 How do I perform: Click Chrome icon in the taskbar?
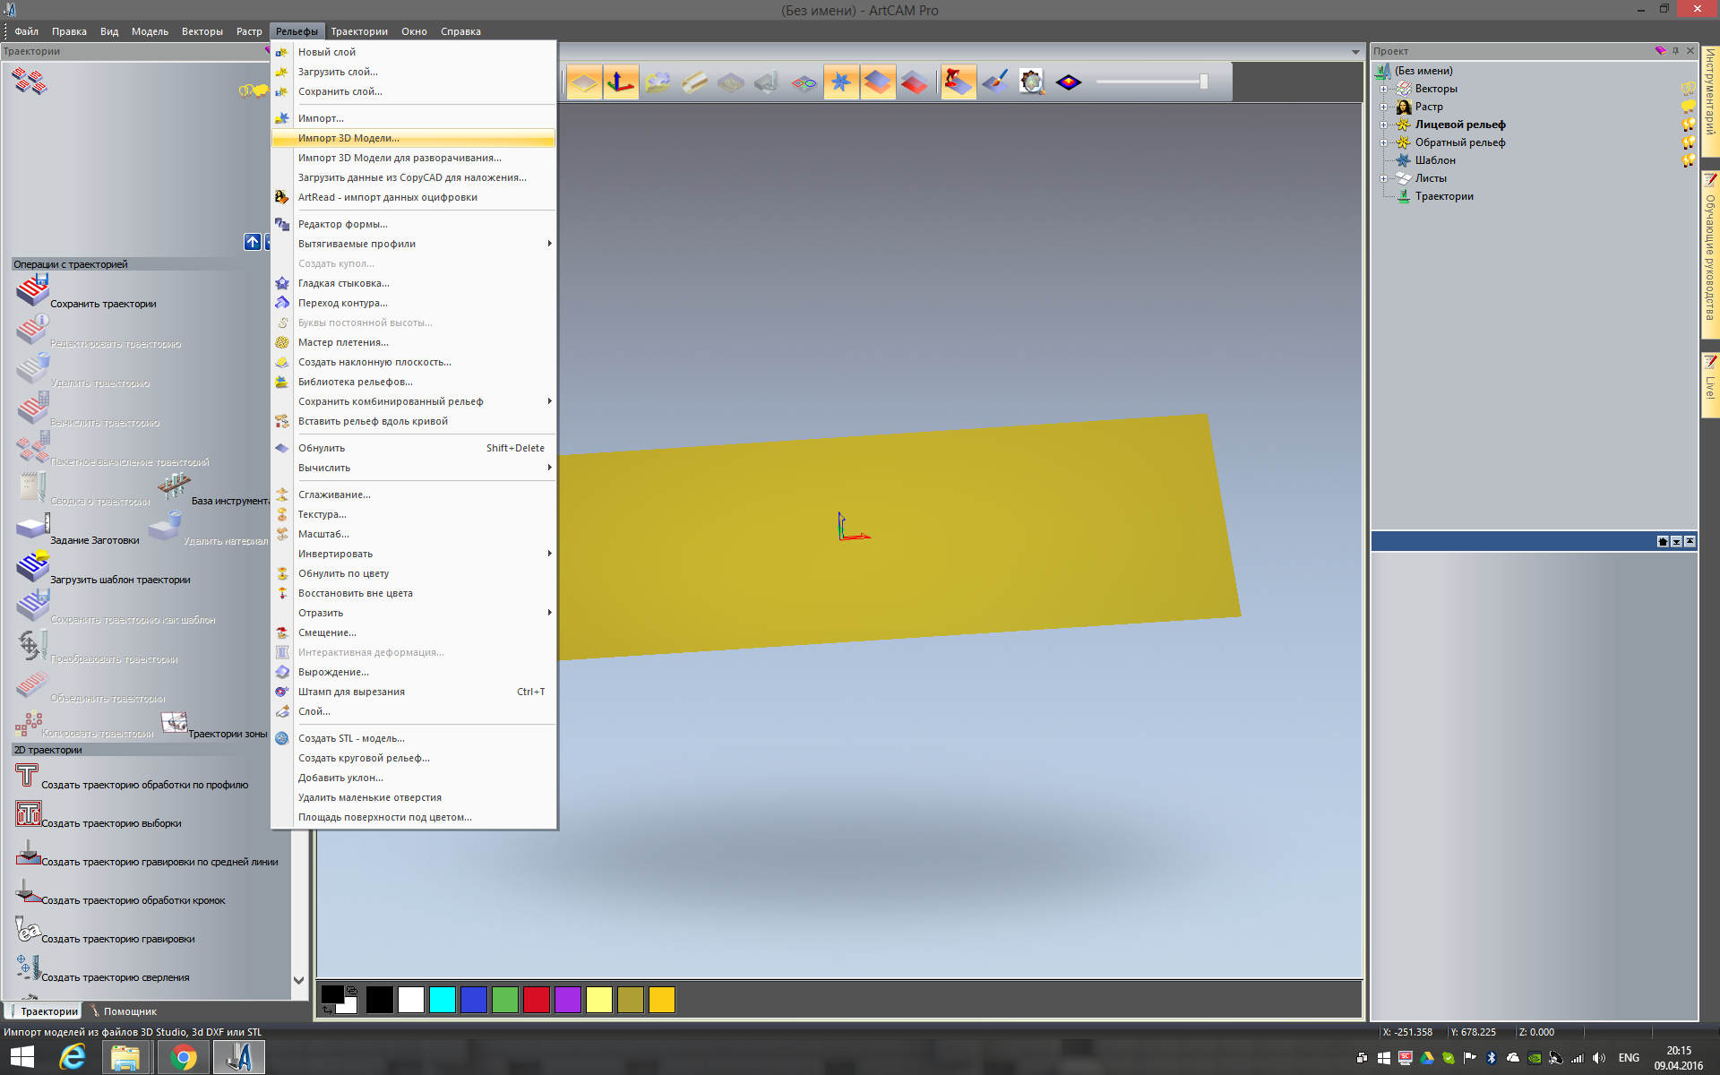[184, 1057]
